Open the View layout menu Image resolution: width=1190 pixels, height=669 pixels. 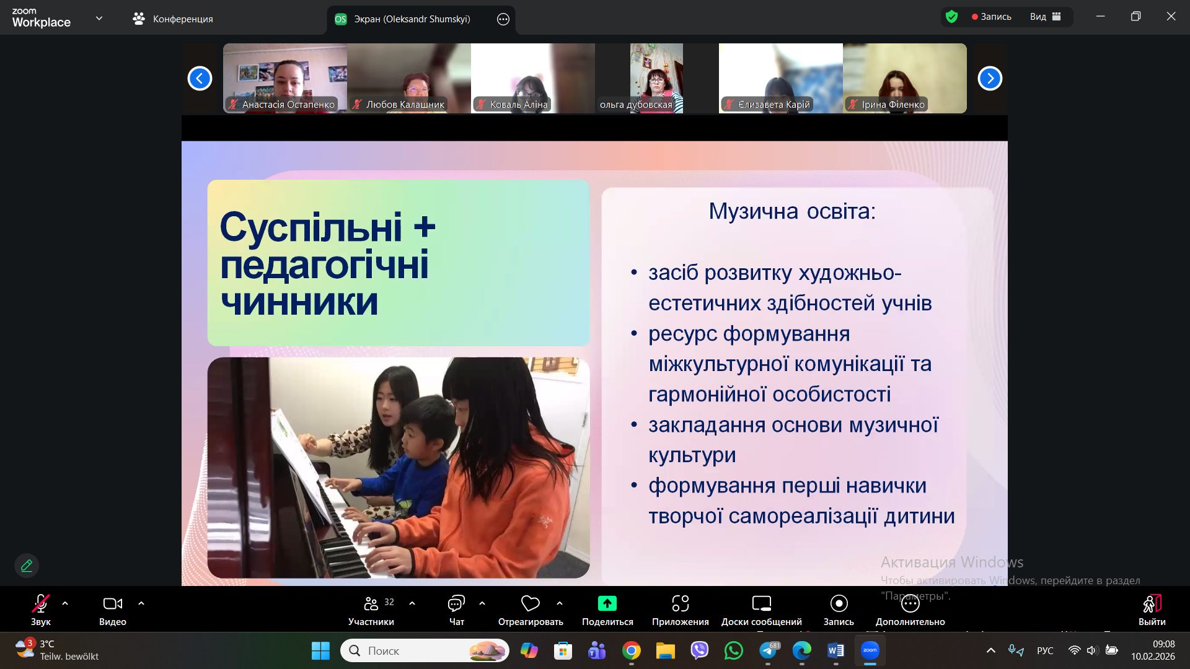coord(1046,17)
